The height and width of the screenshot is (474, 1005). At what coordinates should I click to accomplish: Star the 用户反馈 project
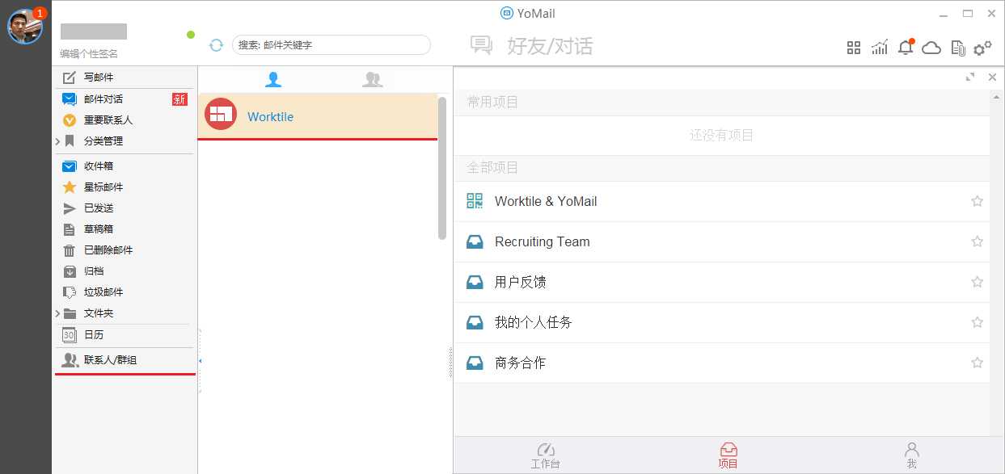pos(977,282)
